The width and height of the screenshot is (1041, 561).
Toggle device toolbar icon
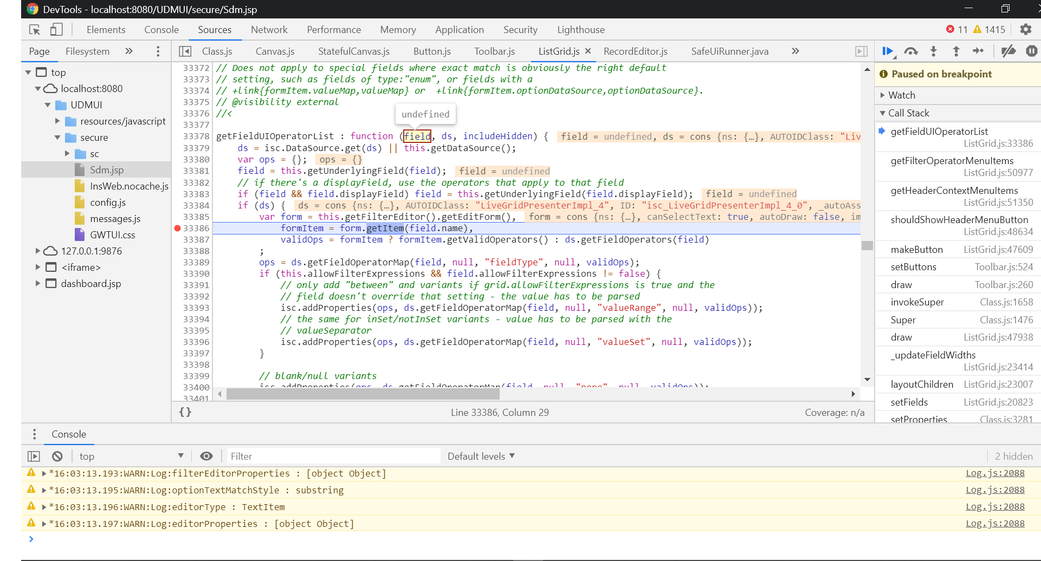[56, 30]
